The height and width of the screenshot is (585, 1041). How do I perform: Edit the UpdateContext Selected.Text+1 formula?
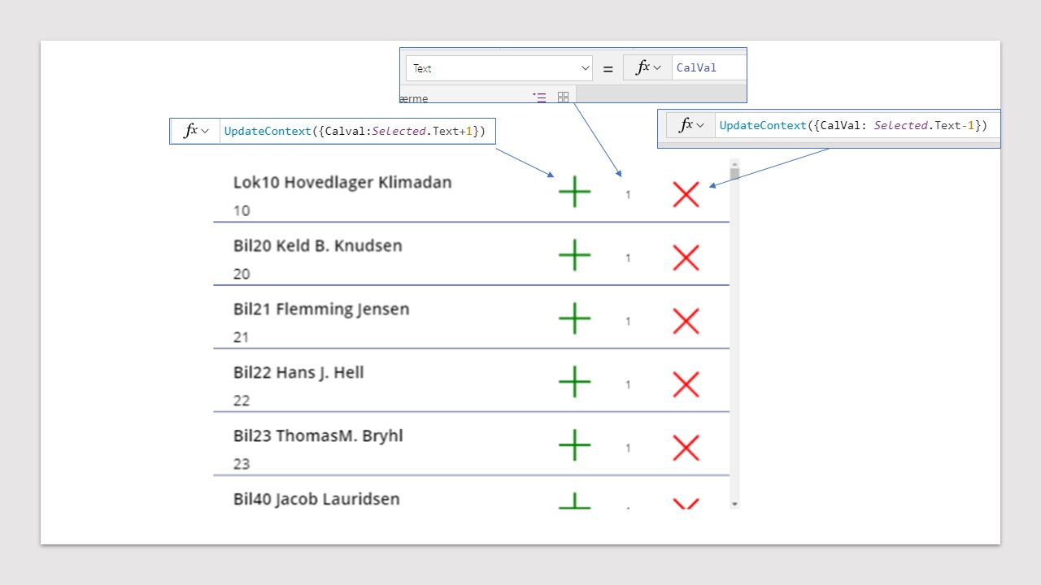(x=354, y=130)
